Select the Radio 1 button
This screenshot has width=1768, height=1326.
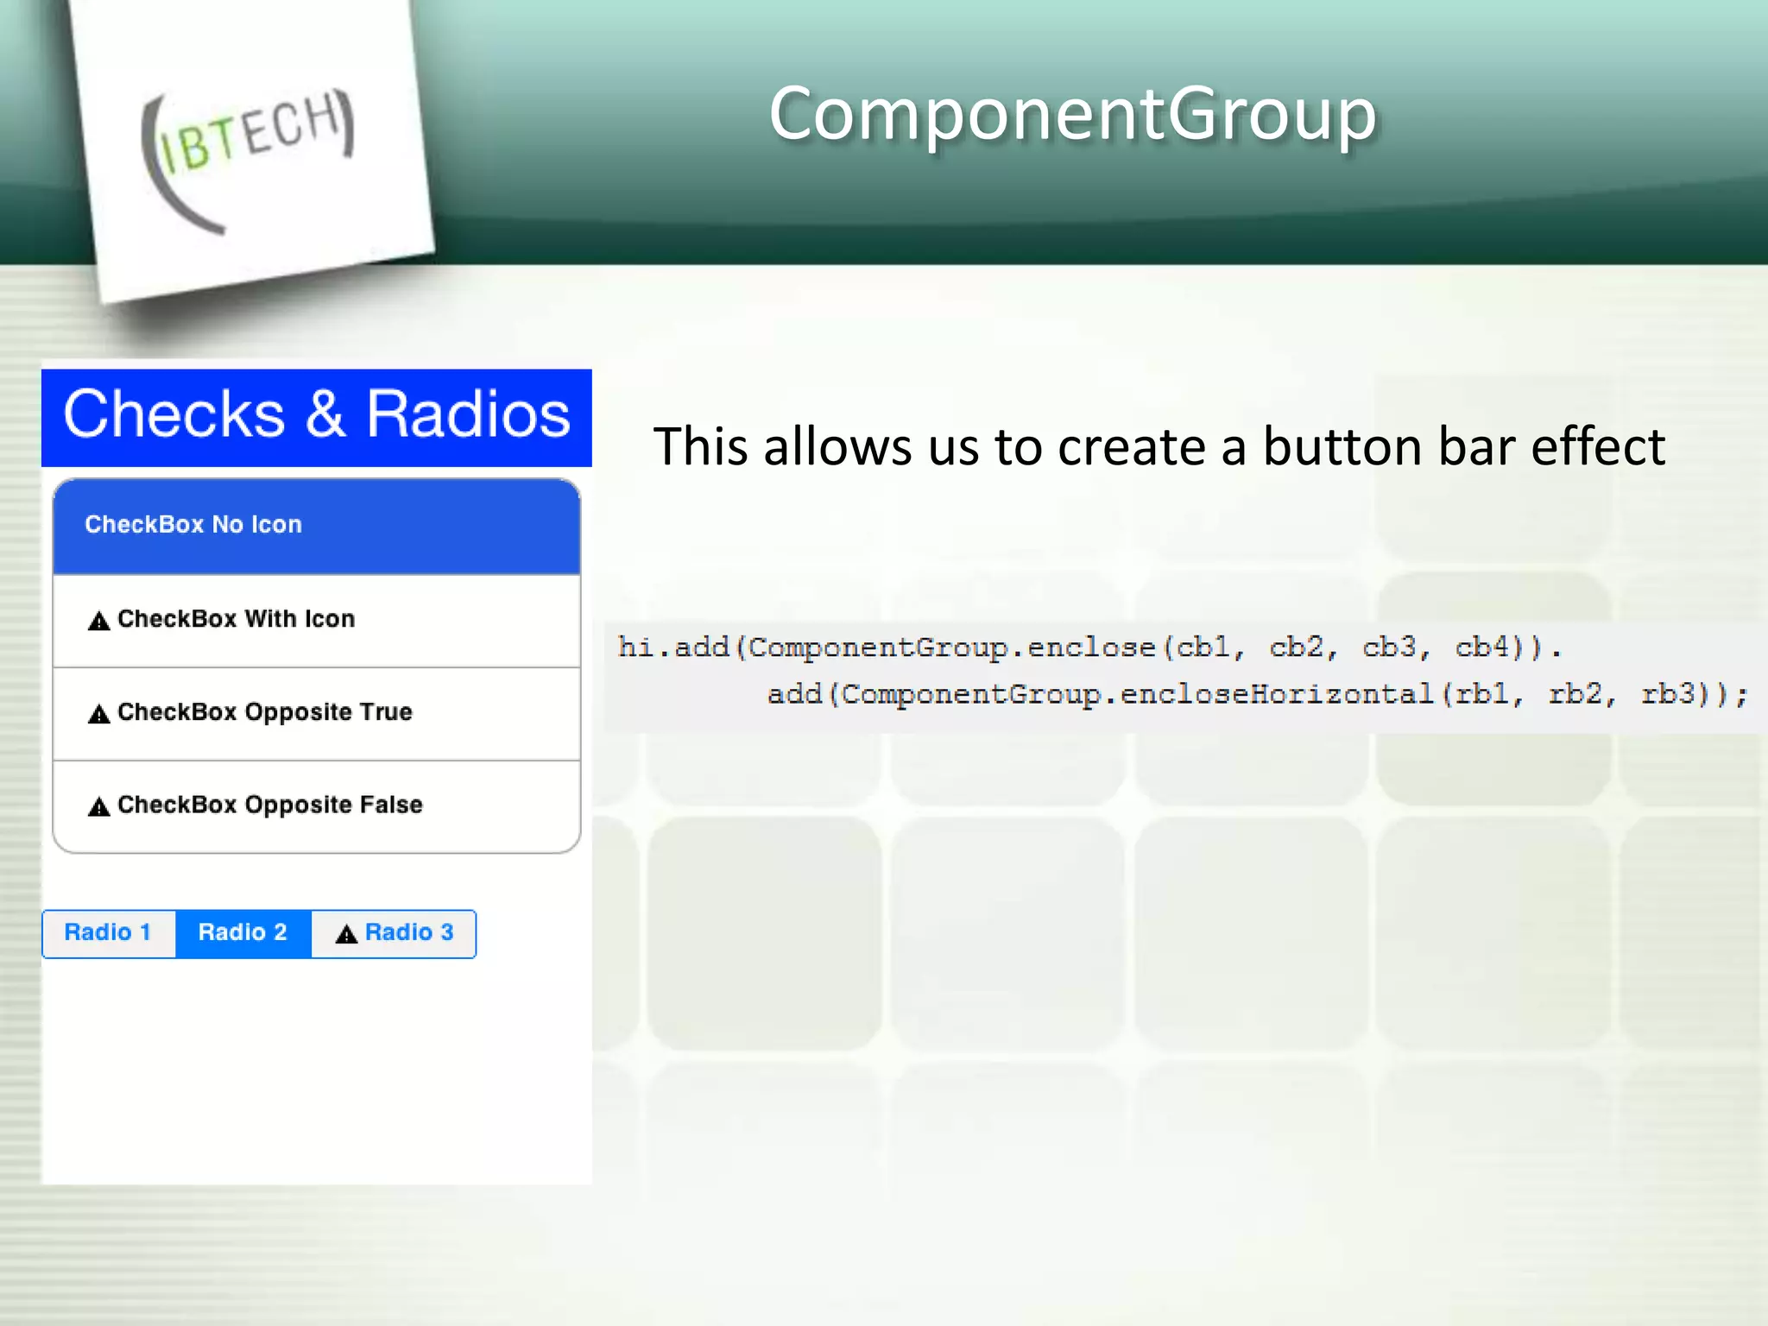coord(109,933)
